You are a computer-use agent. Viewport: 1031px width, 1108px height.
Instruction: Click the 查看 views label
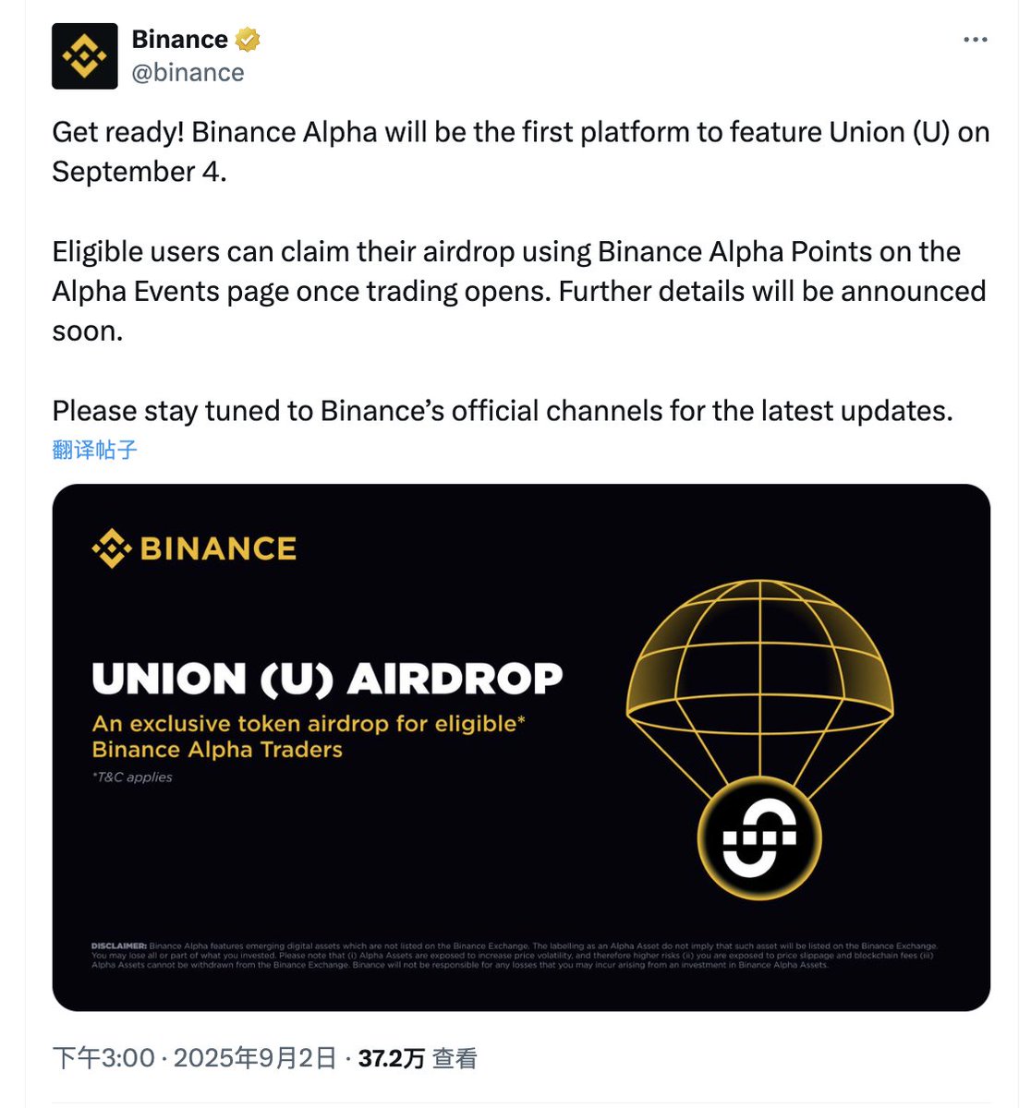click(x=455, y=1058)
